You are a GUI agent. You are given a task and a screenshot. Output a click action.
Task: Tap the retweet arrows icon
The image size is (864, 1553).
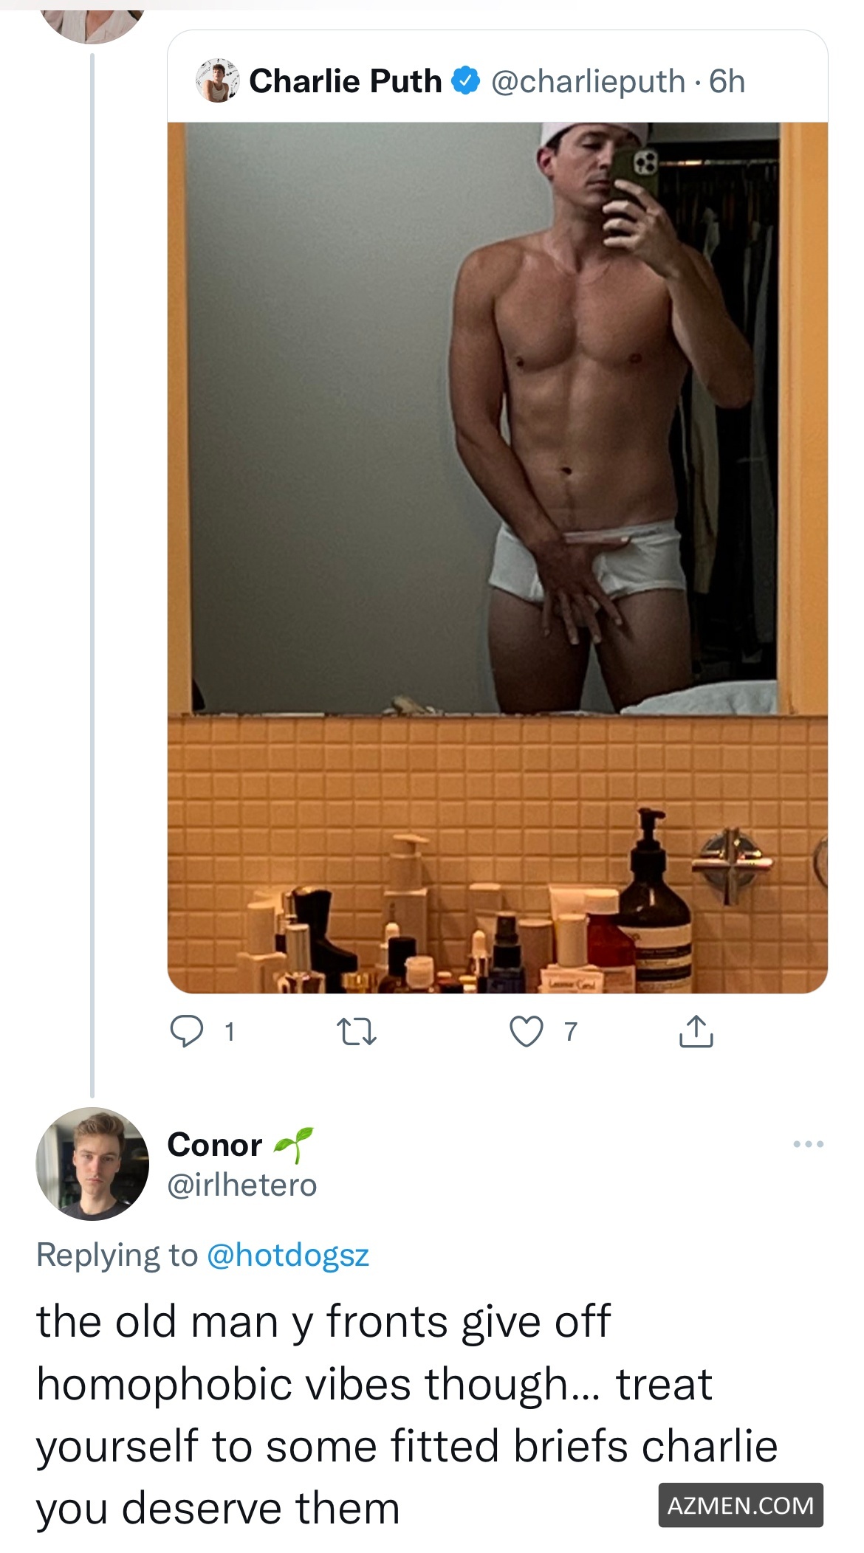(357, 1031)
